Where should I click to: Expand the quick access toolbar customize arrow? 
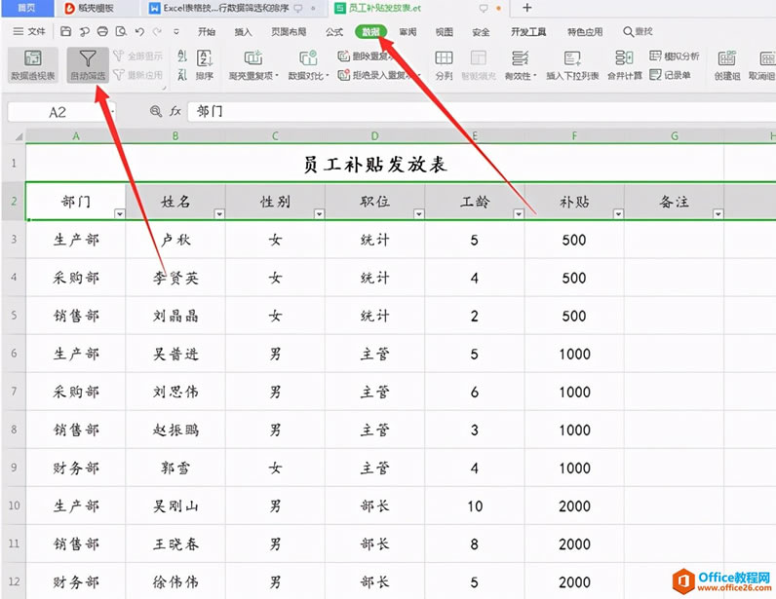coord(176,32)
